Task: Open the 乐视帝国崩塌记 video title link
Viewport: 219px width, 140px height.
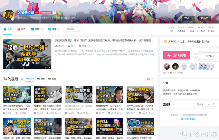Action: click(x=104, y=40)
